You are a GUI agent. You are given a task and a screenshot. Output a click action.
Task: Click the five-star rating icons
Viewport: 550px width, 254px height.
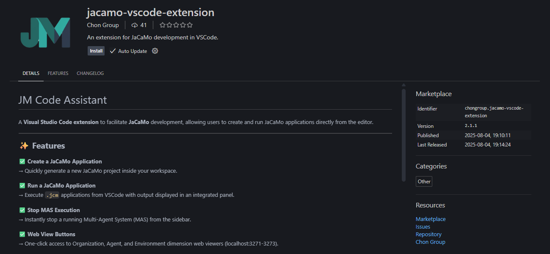pos(176,25)
